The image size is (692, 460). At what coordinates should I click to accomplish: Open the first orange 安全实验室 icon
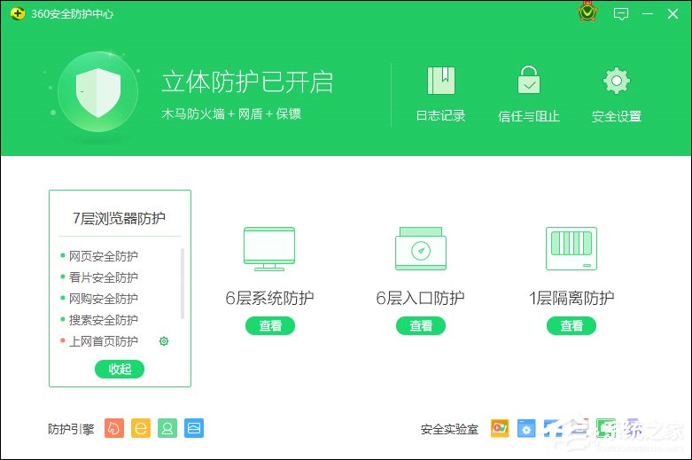pos(500,429)
